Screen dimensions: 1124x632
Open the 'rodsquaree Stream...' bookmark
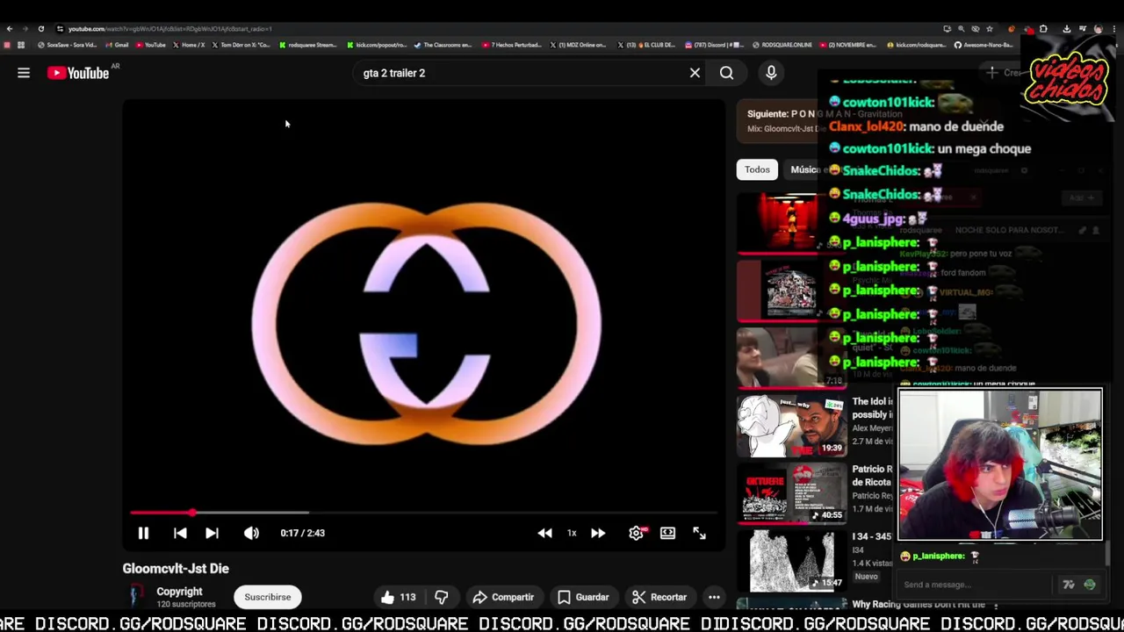[307, 45]
